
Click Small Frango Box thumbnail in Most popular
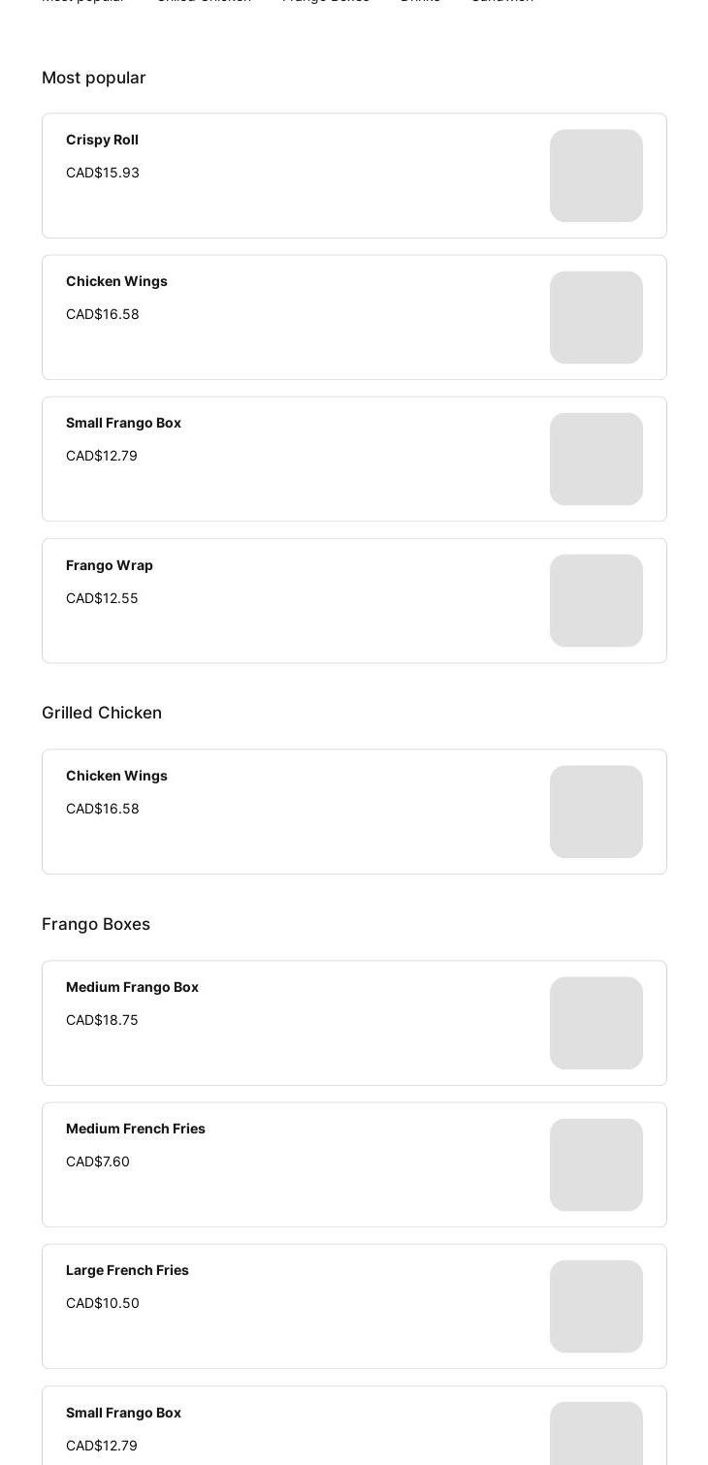point(595,459)
